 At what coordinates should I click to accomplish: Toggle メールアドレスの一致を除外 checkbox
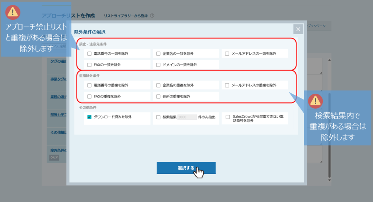(x=227, y=54)
